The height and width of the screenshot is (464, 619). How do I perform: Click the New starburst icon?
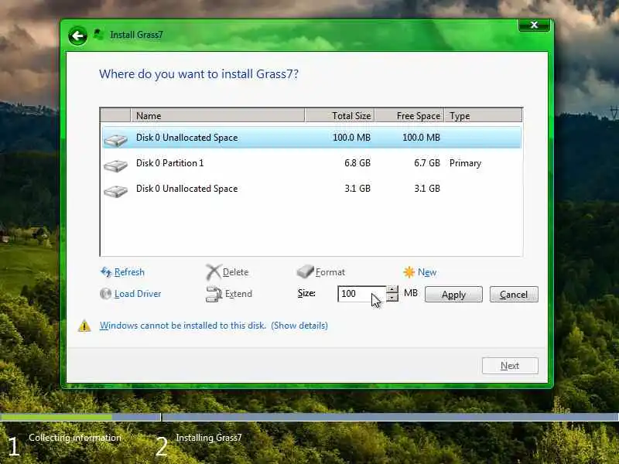point(409,272)
